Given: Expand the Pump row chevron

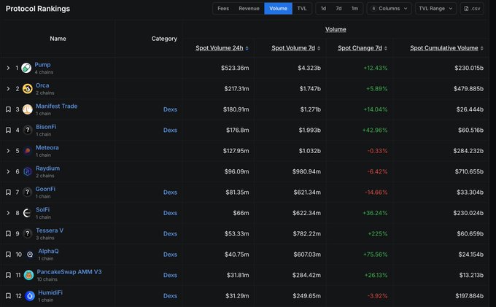Looking at the screenshot, I should pyautogui.click(x=8, y=68).
